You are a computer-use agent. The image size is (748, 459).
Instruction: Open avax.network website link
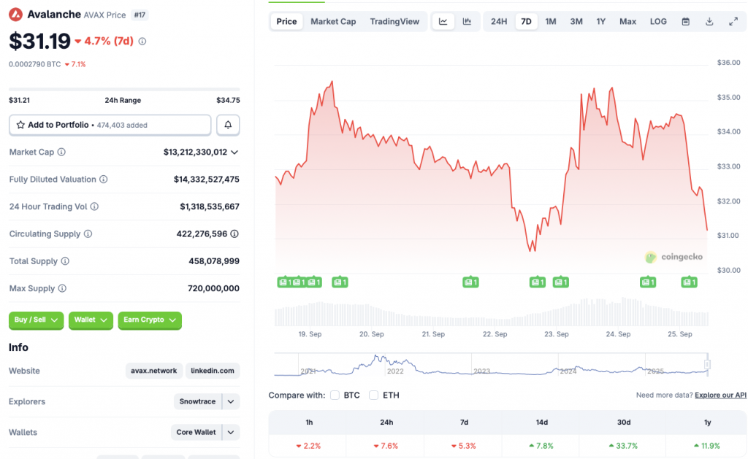click(x=153, y=371)
